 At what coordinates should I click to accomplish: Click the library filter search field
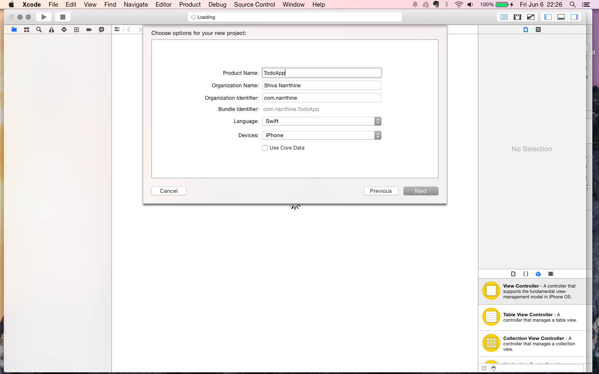pyautogui.click(x=537, y=368)
